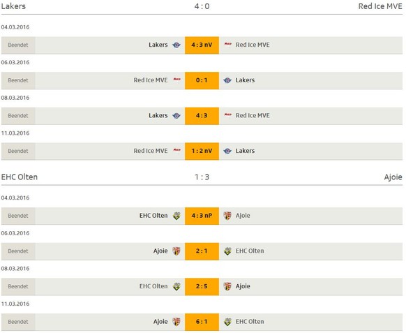Open the 0:1 score box
406x333 pixels.
tap(202, 80)
